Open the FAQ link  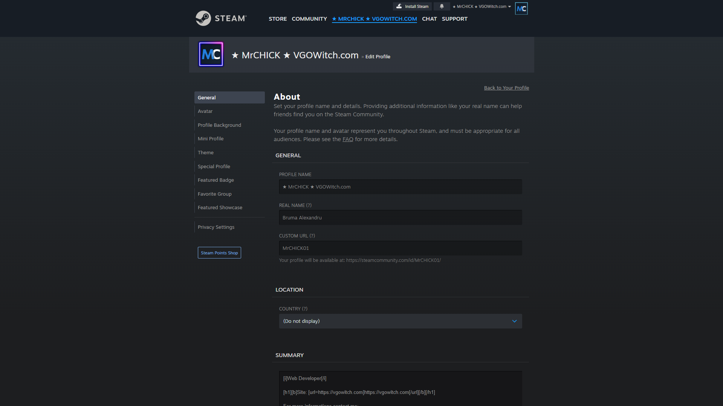pos(348,139)
